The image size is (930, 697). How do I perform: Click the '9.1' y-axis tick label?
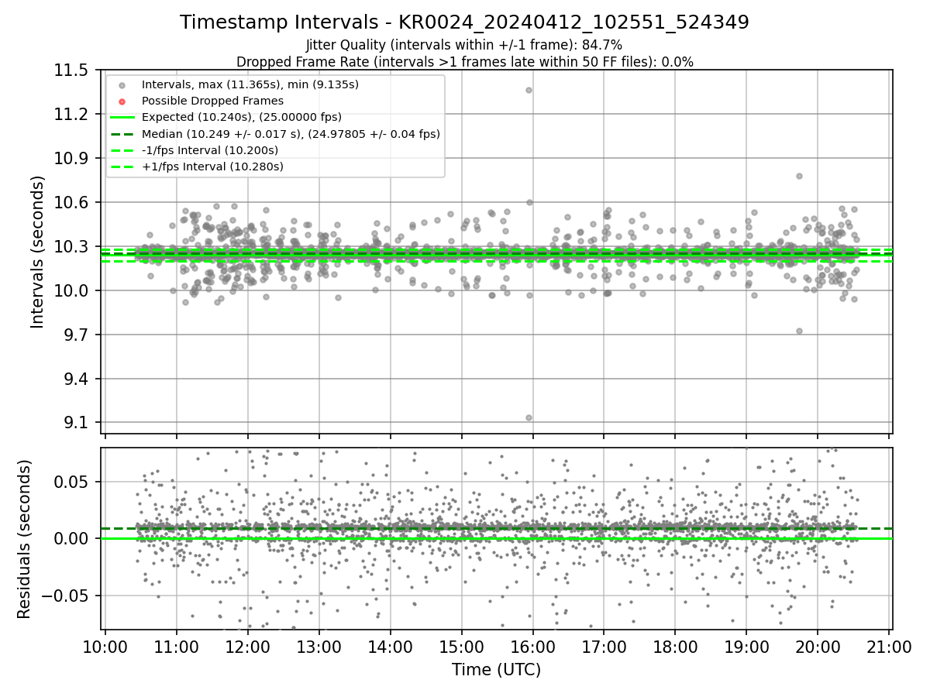[77, 424]
